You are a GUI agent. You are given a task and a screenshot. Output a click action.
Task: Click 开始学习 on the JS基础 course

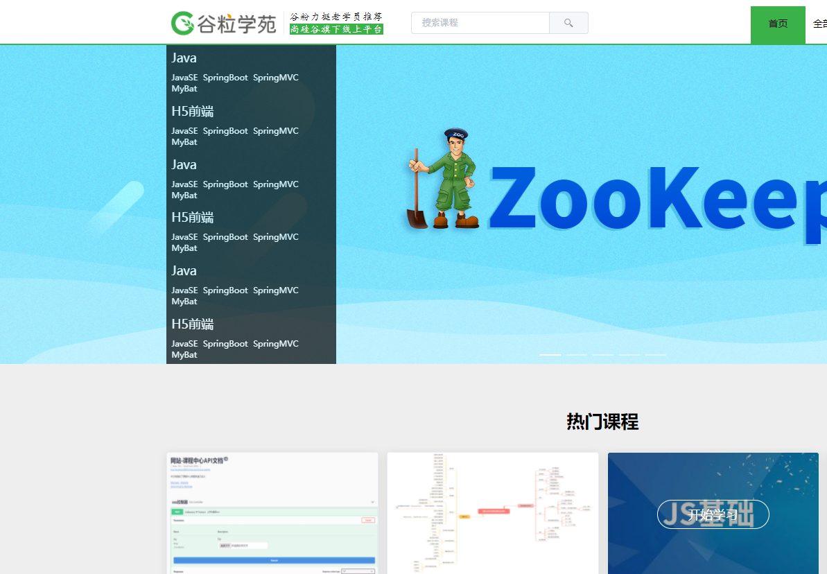713,514
